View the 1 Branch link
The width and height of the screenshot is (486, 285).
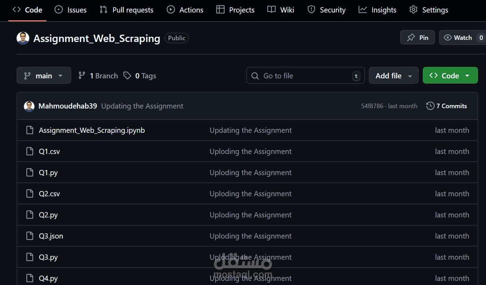point(98,76)
